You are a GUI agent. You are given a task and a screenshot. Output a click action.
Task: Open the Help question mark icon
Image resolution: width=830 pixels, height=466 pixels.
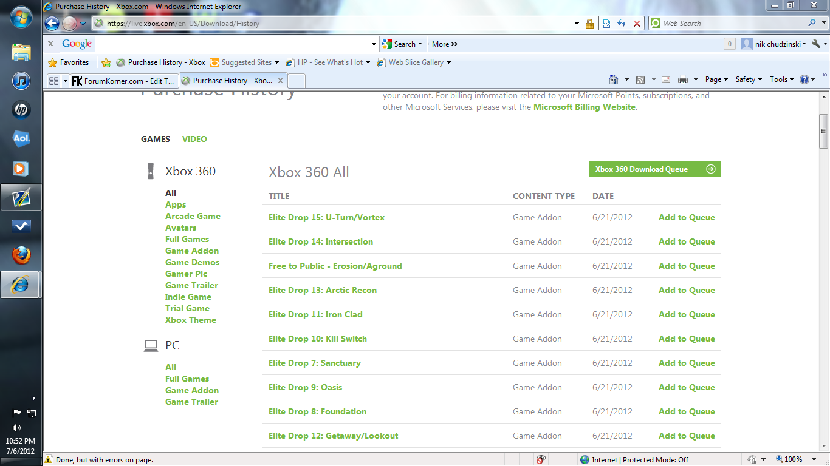(804, 79)
